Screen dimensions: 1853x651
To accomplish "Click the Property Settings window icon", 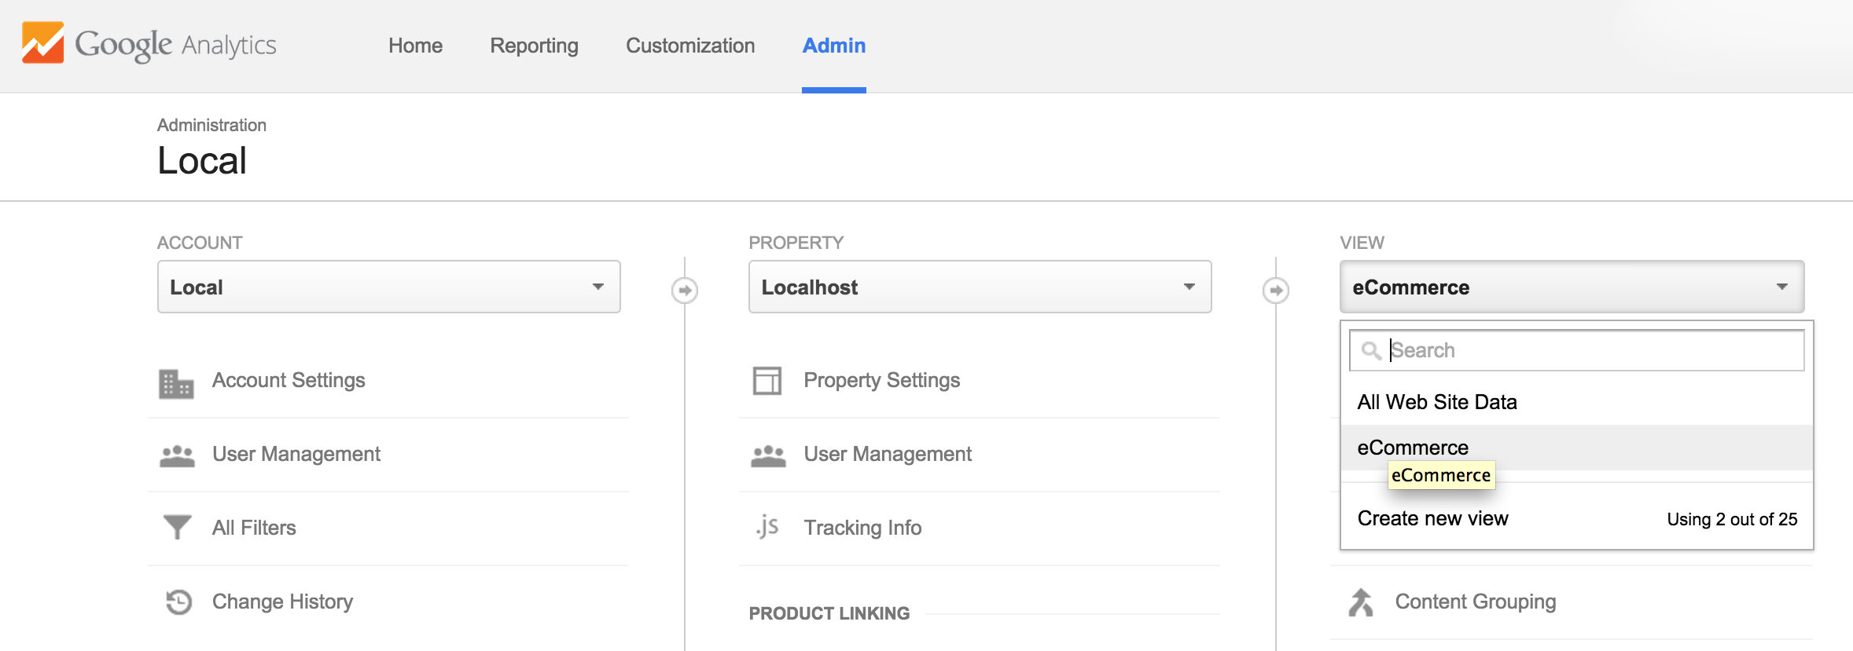I will (x=767, y=381).
